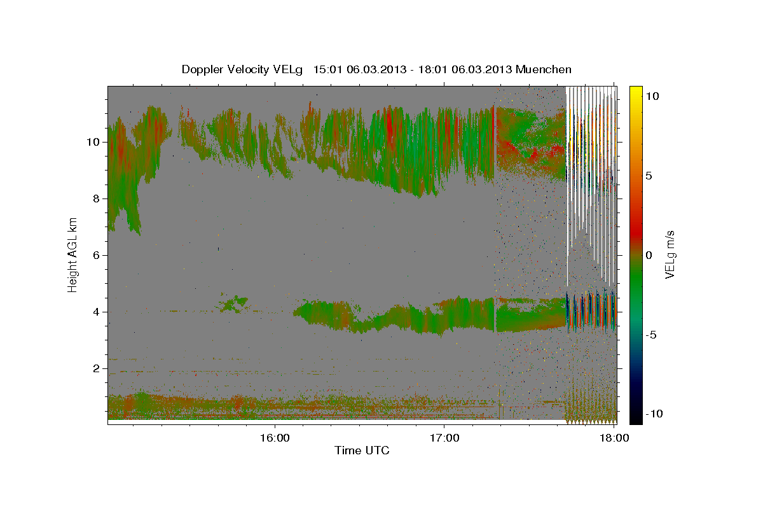Click the '16:00' time axis label
This screenshot has height=509, width=763.
click(x=275, y=438)
